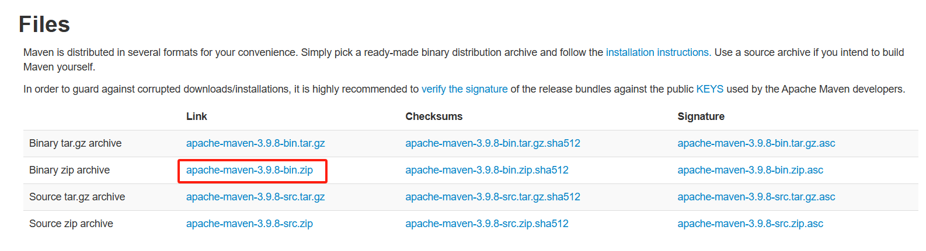Open the installation instructions link
This screenshot has width=926, height=251.
click(658, 52)
